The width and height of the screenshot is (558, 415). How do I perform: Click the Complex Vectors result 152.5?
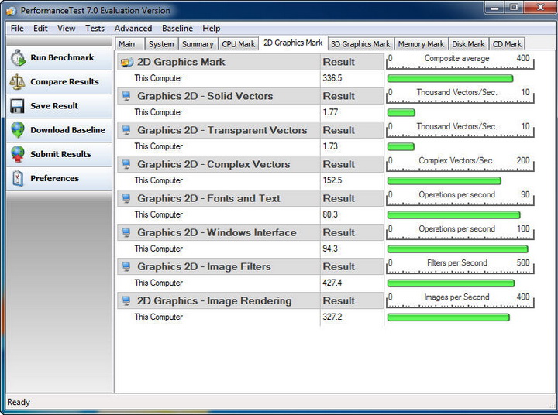[x=332, y=180]
